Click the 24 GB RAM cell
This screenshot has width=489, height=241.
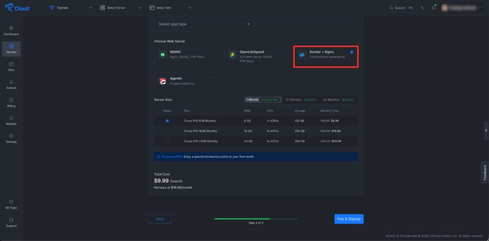(x=248, y=141)
